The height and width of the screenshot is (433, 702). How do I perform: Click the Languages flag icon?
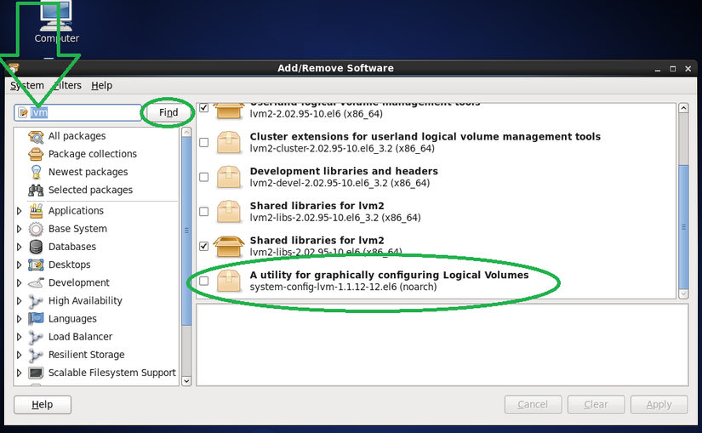coord(36,319)
